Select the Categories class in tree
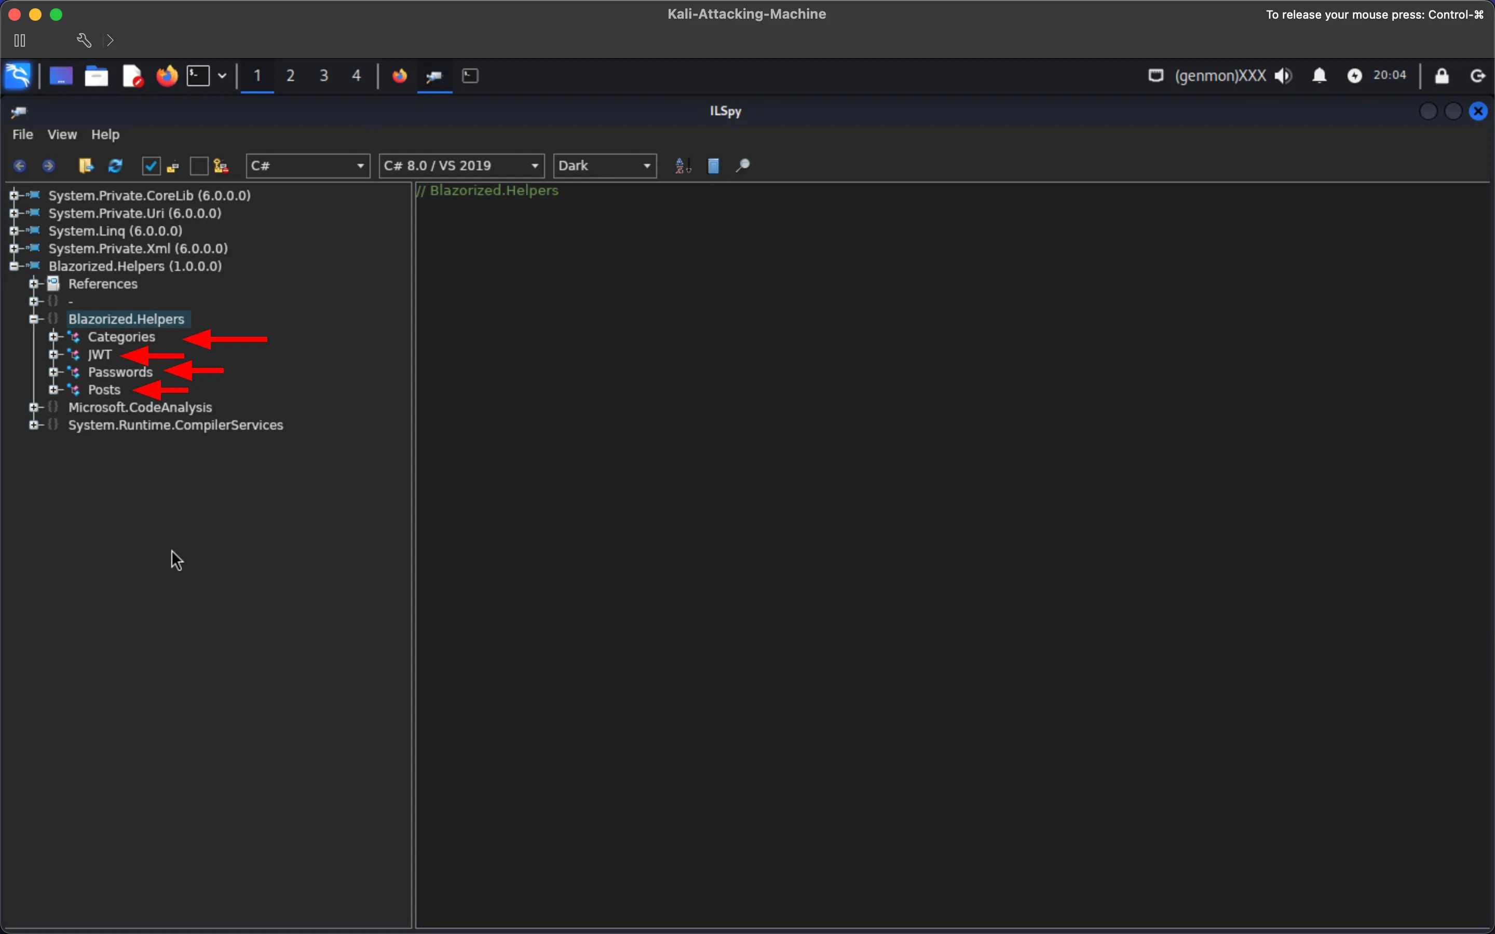The height and width of the screenshot is (934, 1495). pyautogui.click(x=121, y=337)
